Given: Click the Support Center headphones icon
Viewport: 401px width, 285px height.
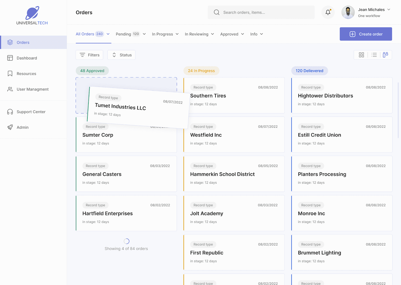Looking at the screenshot, I should point(10,112).
